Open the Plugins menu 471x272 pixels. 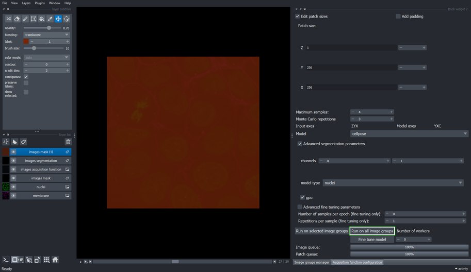(x=40, y=3)
